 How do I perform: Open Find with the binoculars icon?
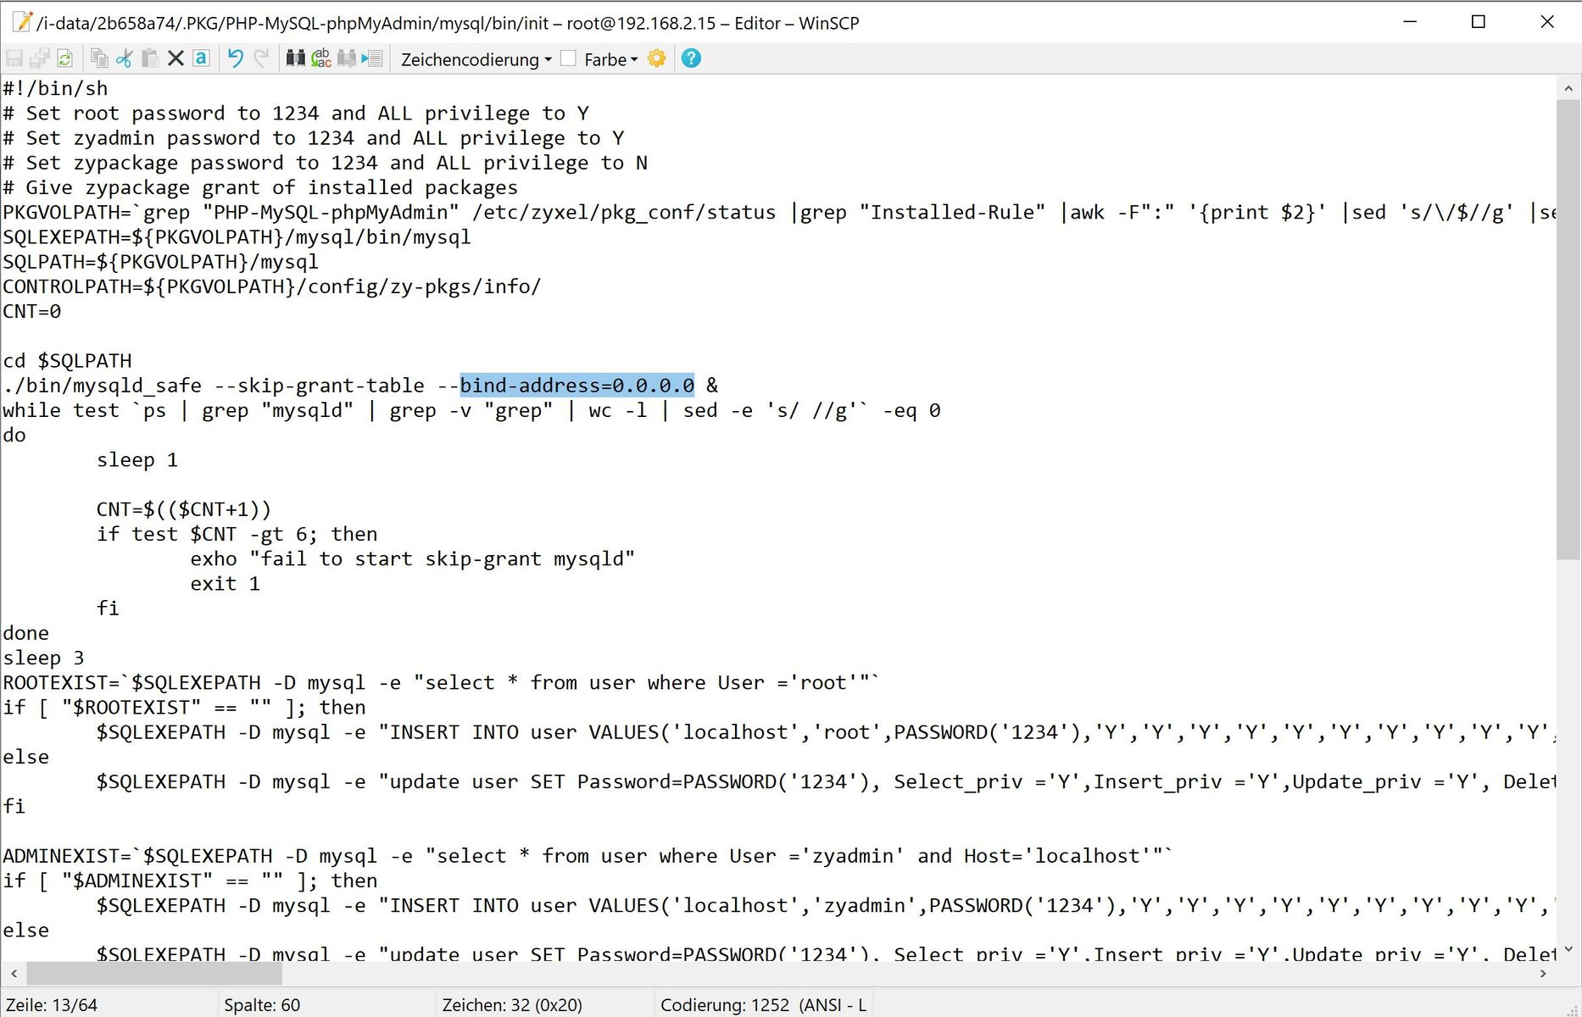tap(295, 58)
